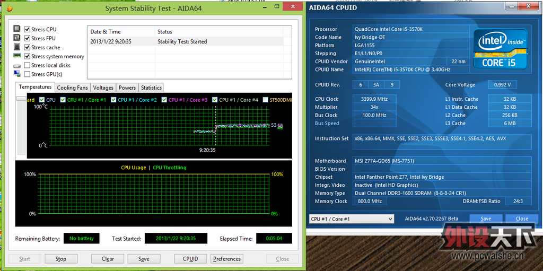Toggle the CPU temperature graph checkbox
Screen dimensions: 543x271
pos(42,100)
